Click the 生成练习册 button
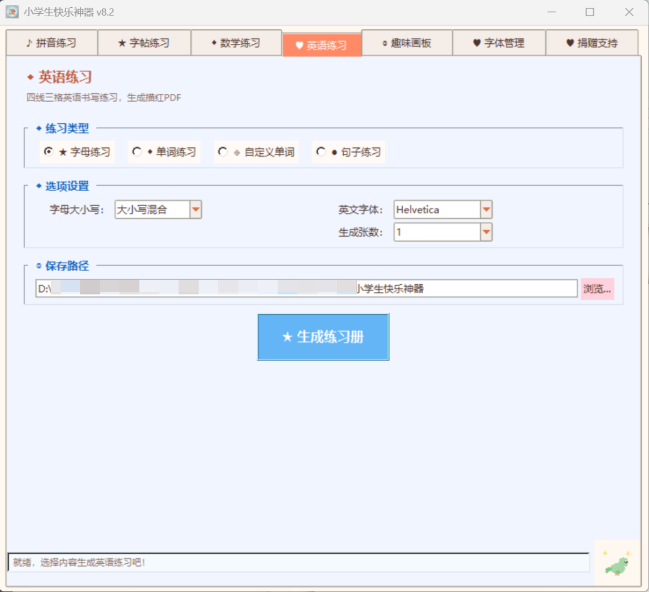The height and width of the screenshot is (592, 649). tap(323, 337)
